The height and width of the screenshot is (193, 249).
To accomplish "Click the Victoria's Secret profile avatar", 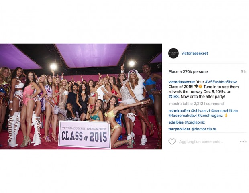I will tap(173, 53).
